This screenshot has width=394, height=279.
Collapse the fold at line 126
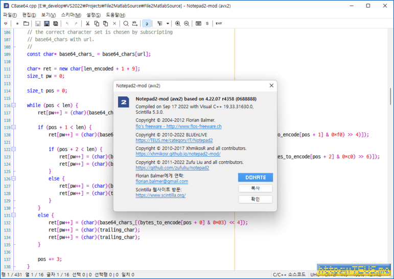click(x=14, y=179)
